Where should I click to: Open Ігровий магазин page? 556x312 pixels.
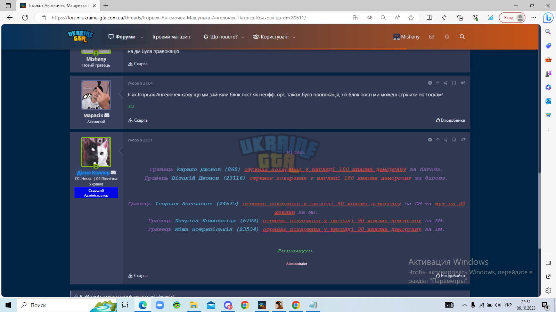point(171,37)
